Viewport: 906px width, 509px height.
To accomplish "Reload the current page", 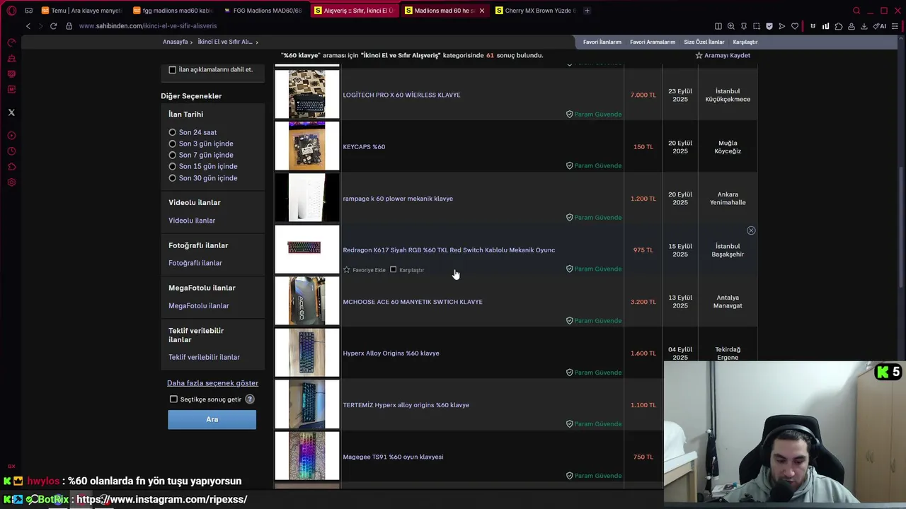I will pyautogui.click(x=53, y=26).
